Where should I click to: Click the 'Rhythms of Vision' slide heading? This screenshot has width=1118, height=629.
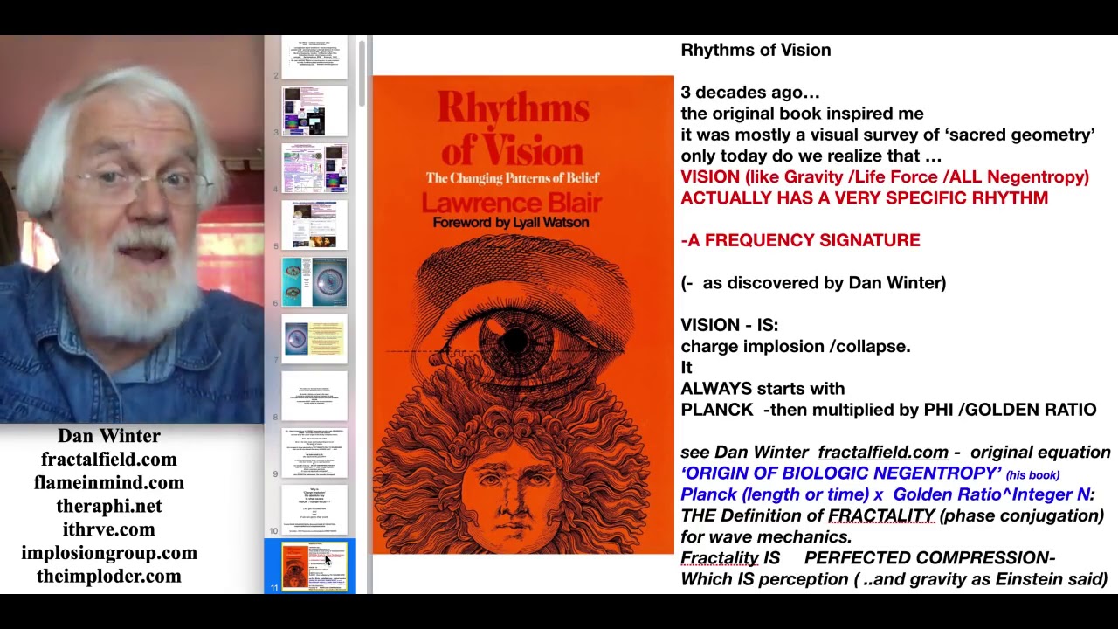756,50
